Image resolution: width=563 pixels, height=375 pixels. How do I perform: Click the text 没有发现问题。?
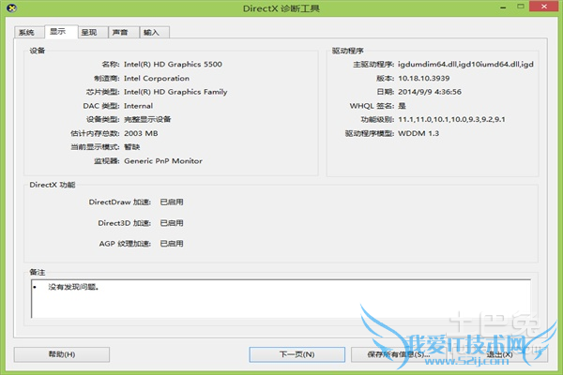73,287
